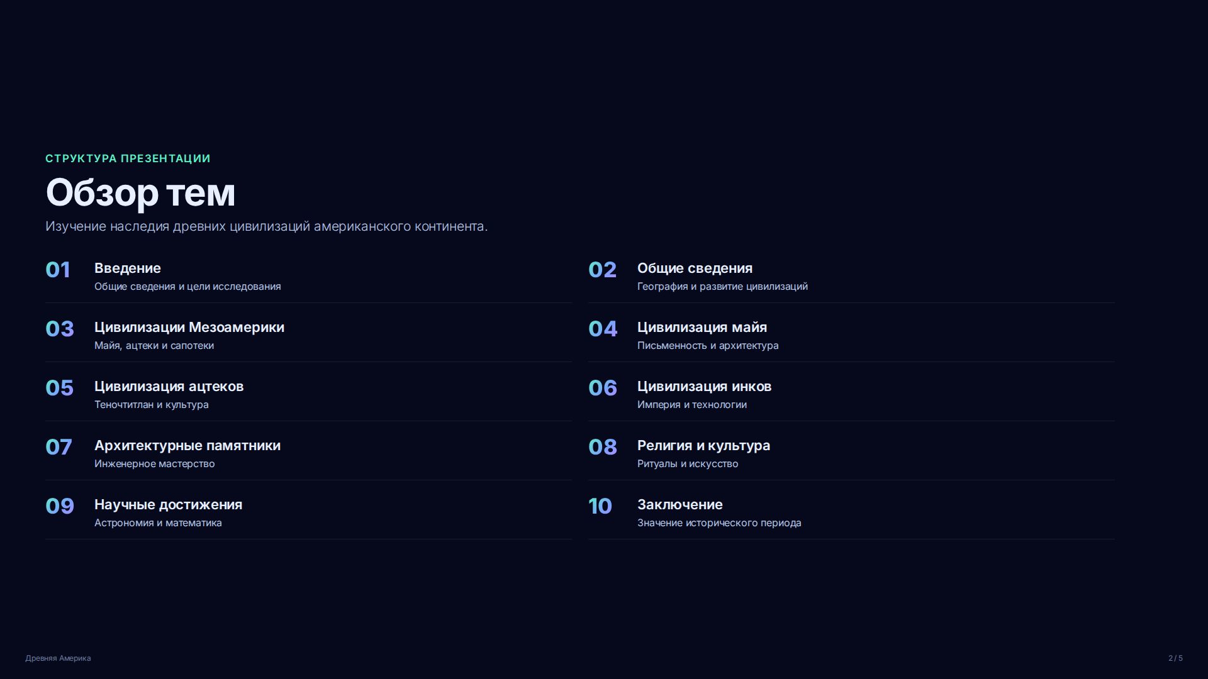Click 'Майя, ацтеки и сапотеки'
Image resolution: width=1208 pixels, height=679 pixels.
pyautogui.click(x=154, y=346)
